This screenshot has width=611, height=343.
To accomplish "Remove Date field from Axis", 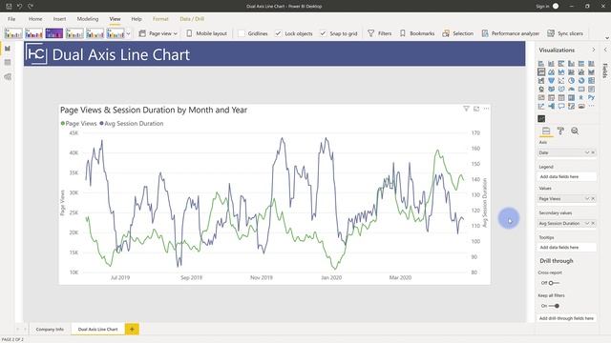I will coord(593,152).
